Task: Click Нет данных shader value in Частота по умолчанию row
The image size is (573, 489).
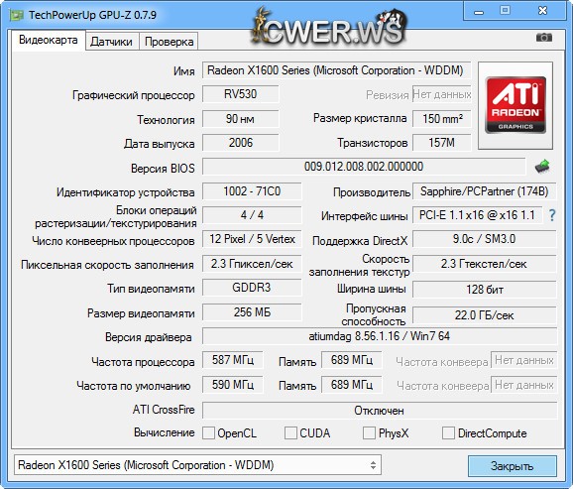Action: tap(523, 385)
